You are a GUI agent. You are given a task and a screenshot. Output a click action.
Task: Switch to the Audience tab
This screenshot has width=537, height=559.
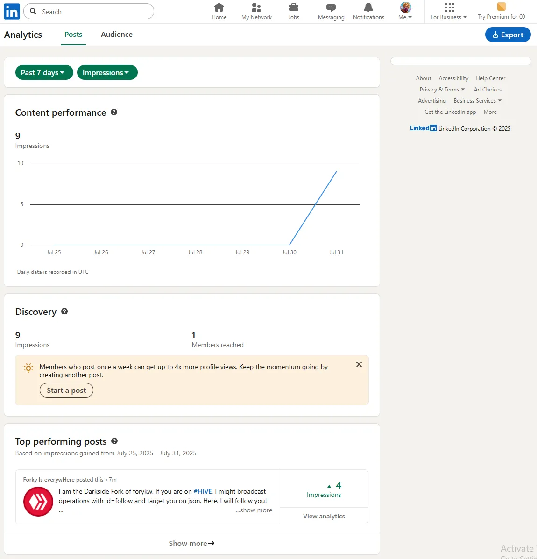tap(117, 35)
